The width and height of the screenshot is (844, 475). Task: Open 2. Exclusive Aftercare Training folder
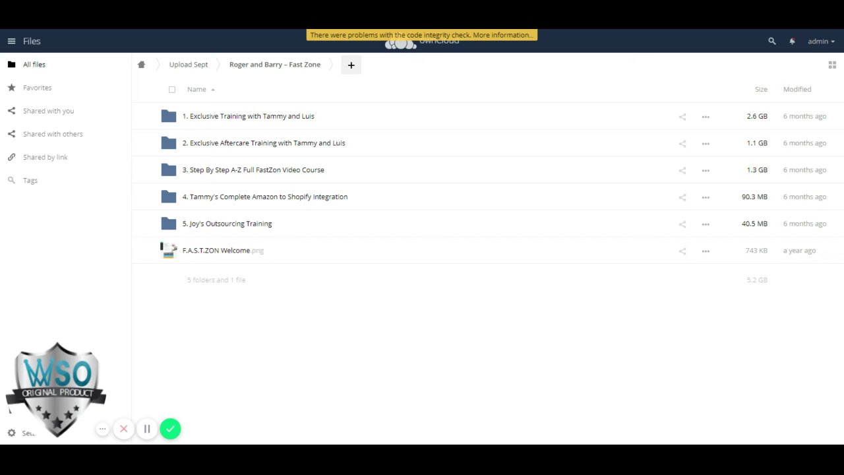[264, 143]
